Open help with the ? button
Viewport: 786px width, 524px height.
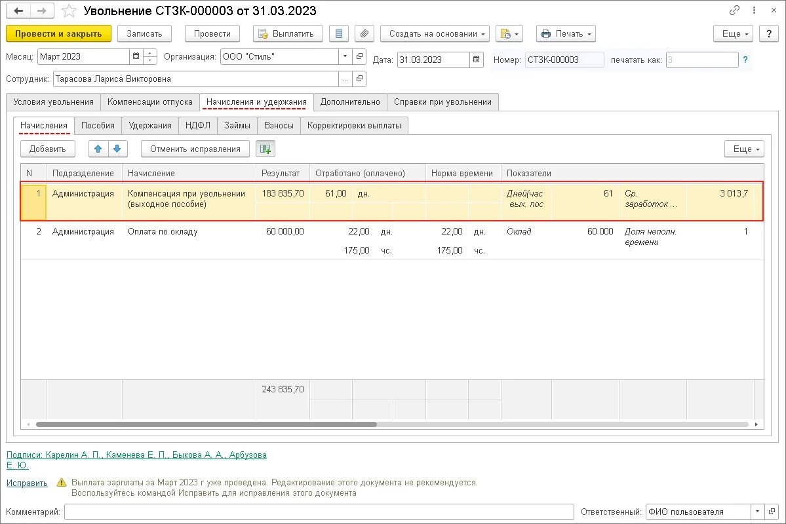tap(769, 33)
